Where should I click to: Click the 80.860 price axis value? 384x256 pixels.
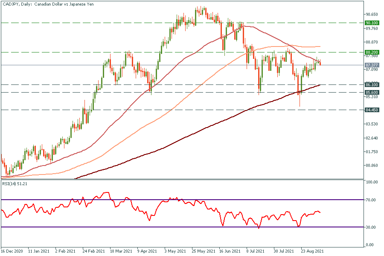coord(372,166)
